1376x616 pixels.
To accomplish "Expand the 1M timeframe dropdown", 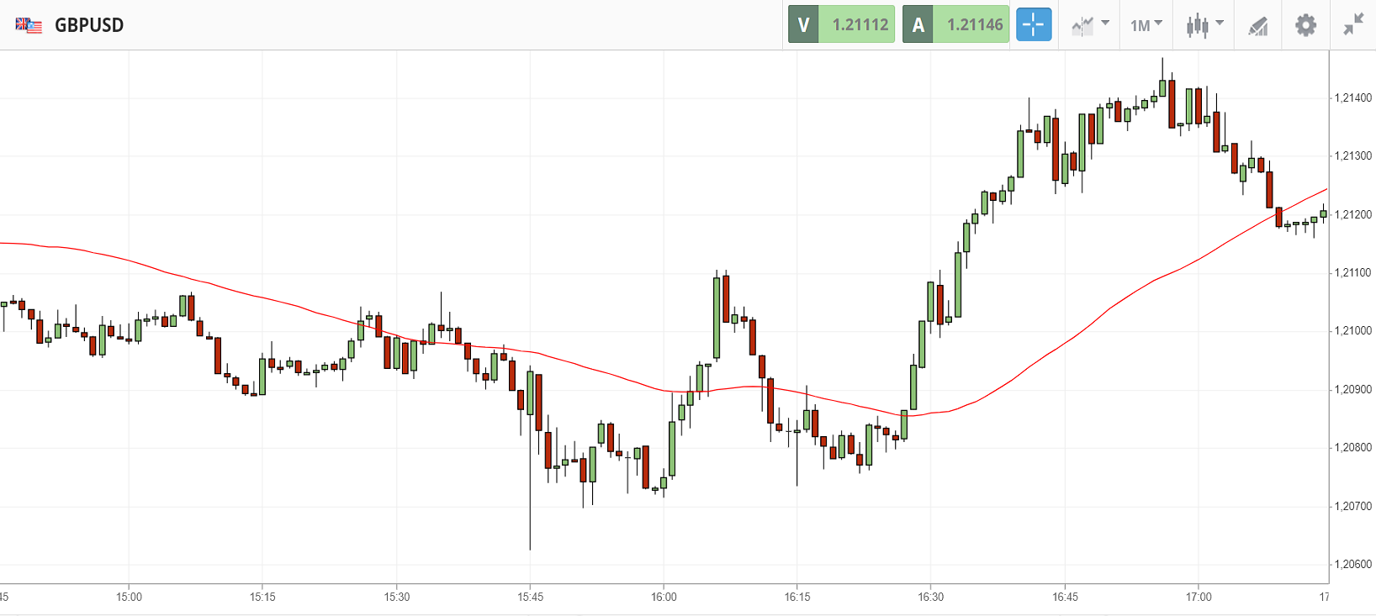I will (1146, 25).
